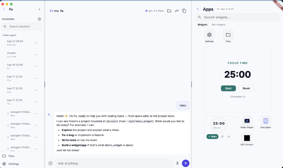Click the Fa app logo in the sidebar
This screenshot has height=168, width=283.
(x=5, y=9)
